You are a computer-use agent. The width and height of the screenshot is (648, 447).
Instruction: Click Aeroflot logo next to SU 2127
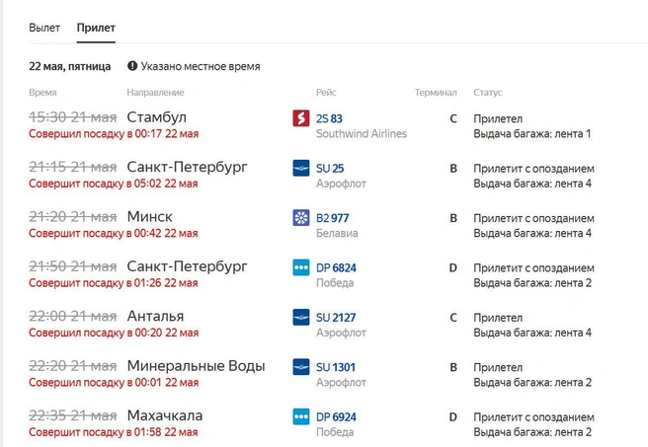pos(301,317)
